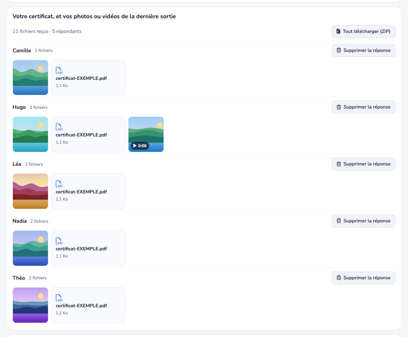Click PDF icon in Léa's certificate card
Screen dimensions: 408x337
[59, 184]
